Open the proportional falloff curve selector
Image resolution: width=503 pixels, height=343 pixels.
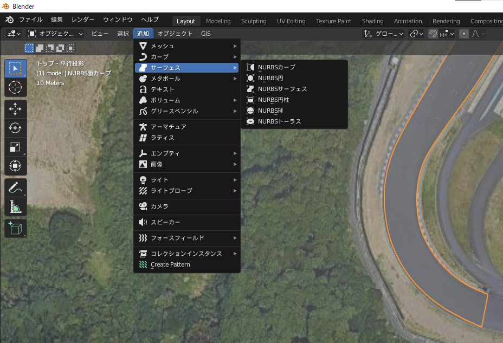(478, 34)
